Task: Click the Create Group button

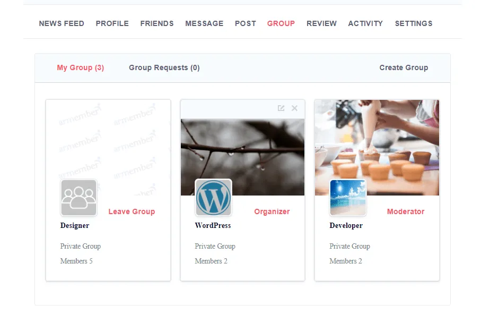Action: point(404,67)
